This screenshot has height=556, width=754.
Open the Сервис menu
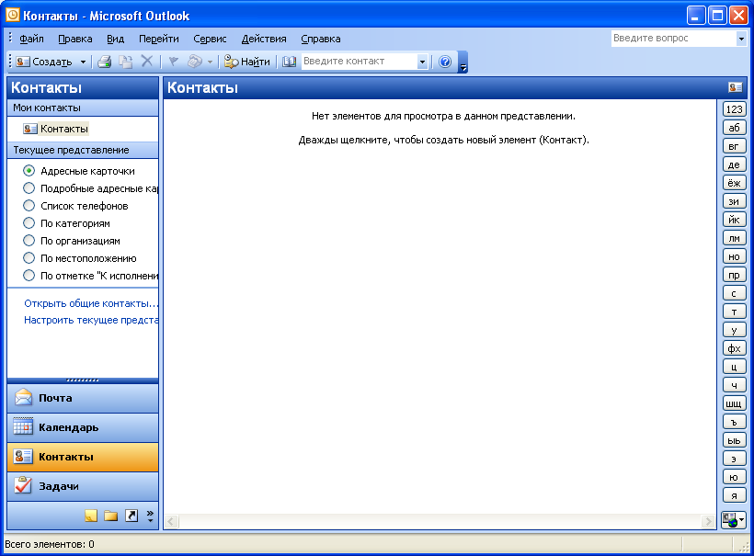[210, 39]
